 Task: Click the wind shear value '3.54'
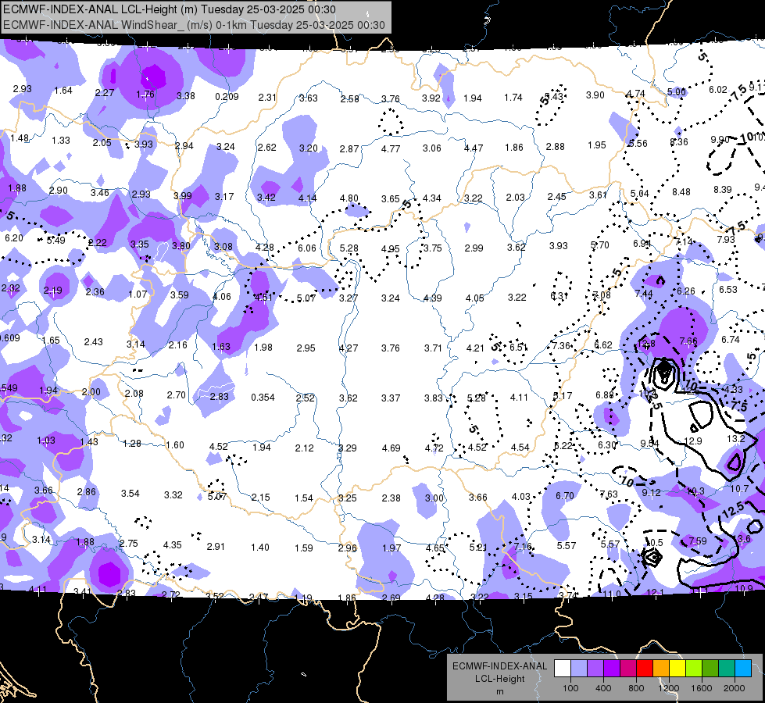point(130,494)
